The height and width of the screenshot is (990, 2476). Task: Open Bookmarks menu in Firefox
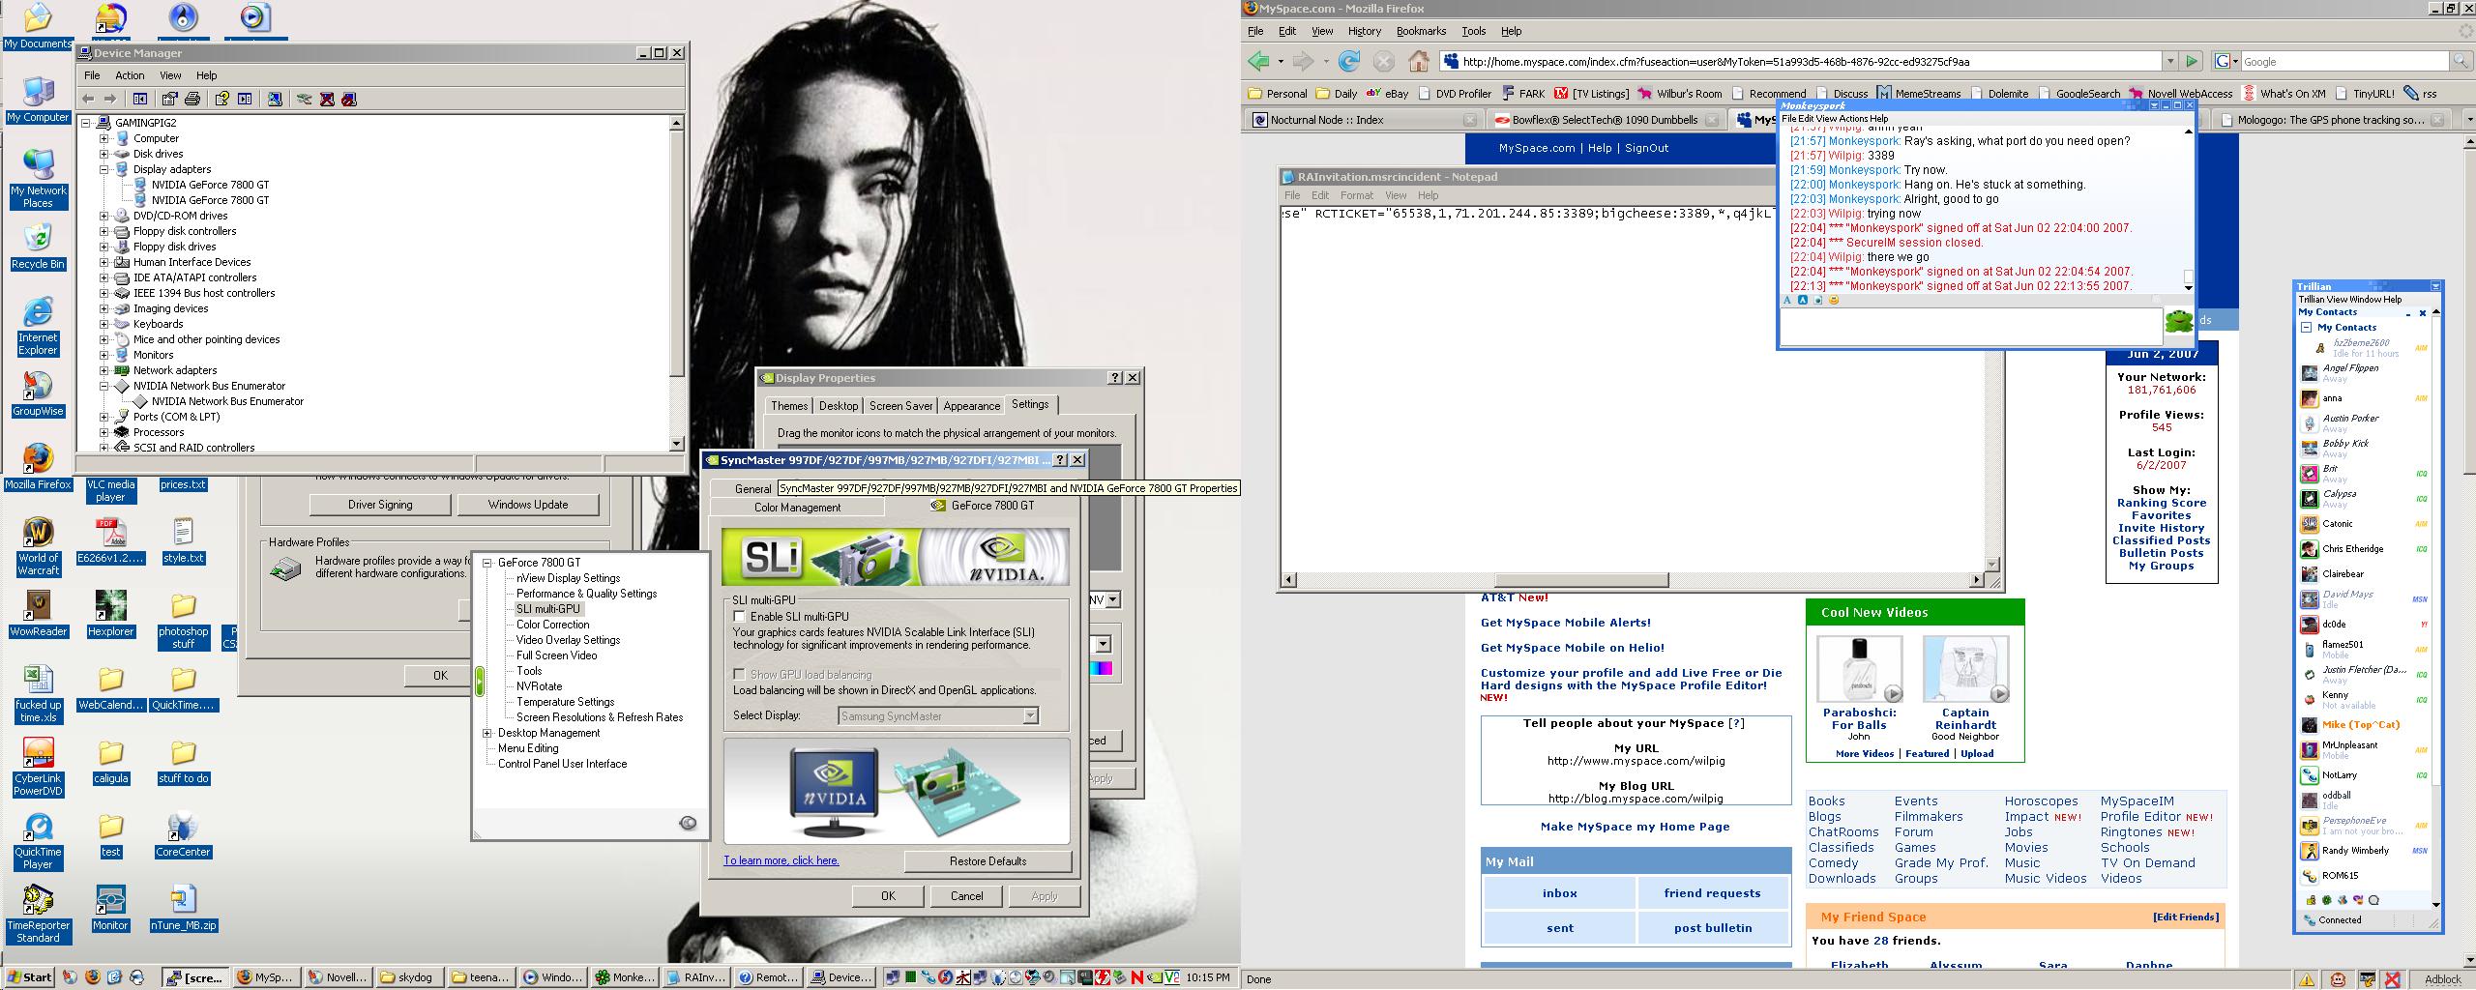point(1421,31)
